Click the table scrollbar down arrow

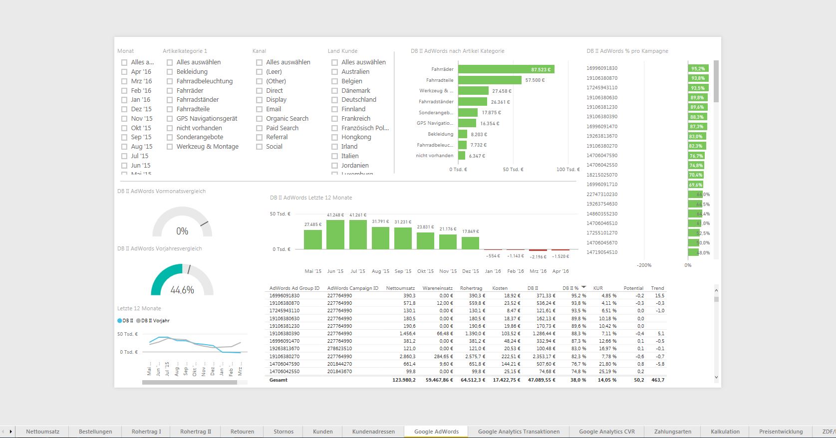(716, 378)
